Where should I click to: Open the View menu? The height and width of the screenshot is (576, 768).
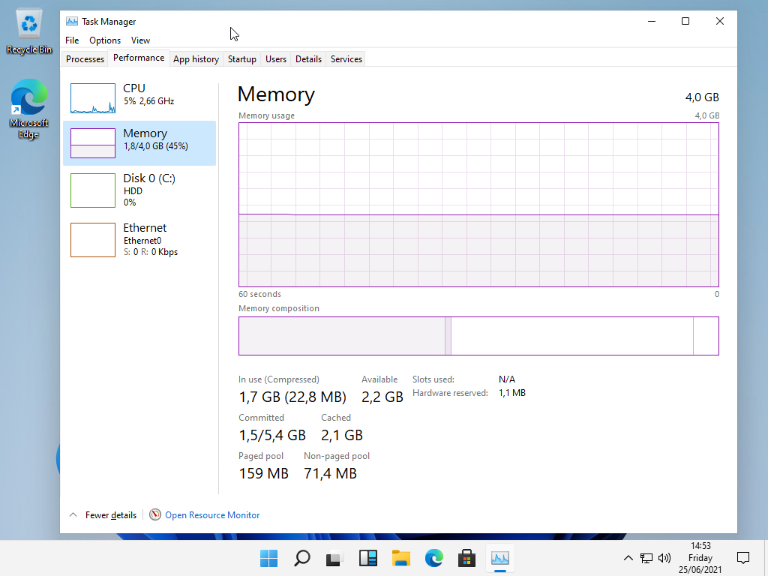click(x=140, y=40)
